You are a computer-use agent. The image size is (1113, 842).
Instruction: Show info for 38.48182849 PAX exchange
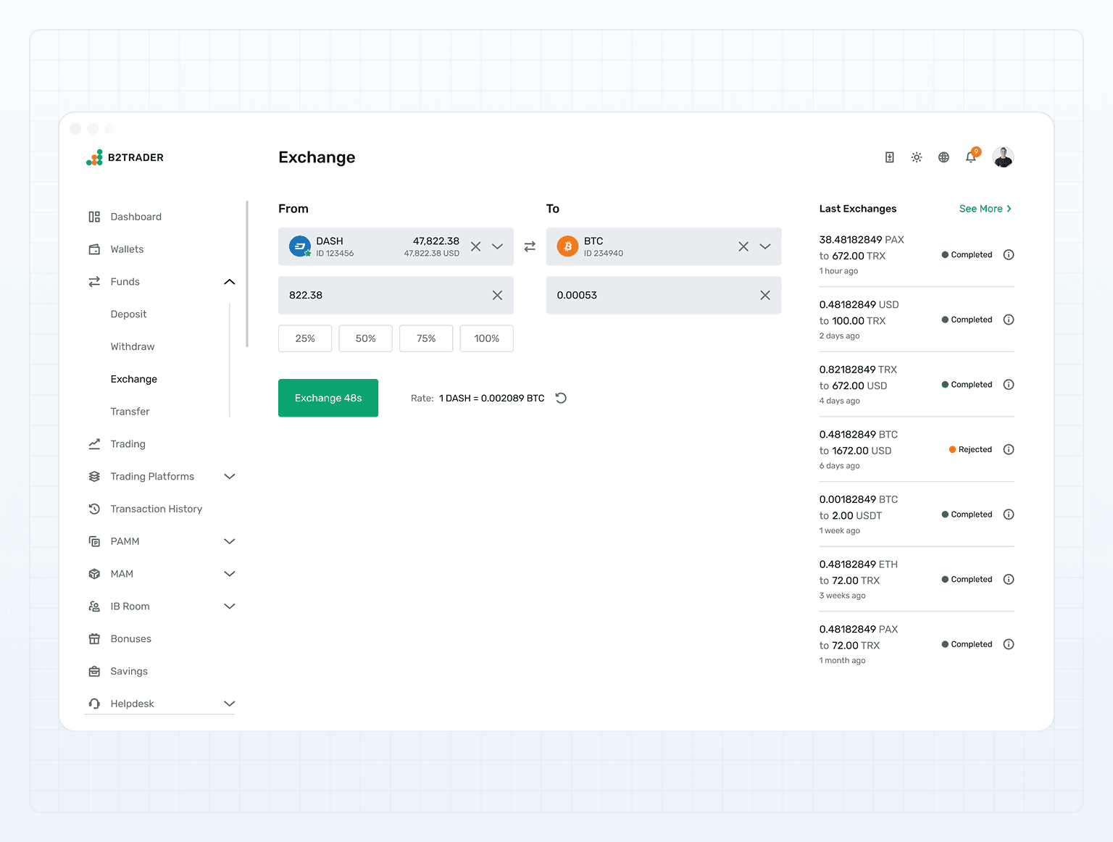pos(1009,255)
